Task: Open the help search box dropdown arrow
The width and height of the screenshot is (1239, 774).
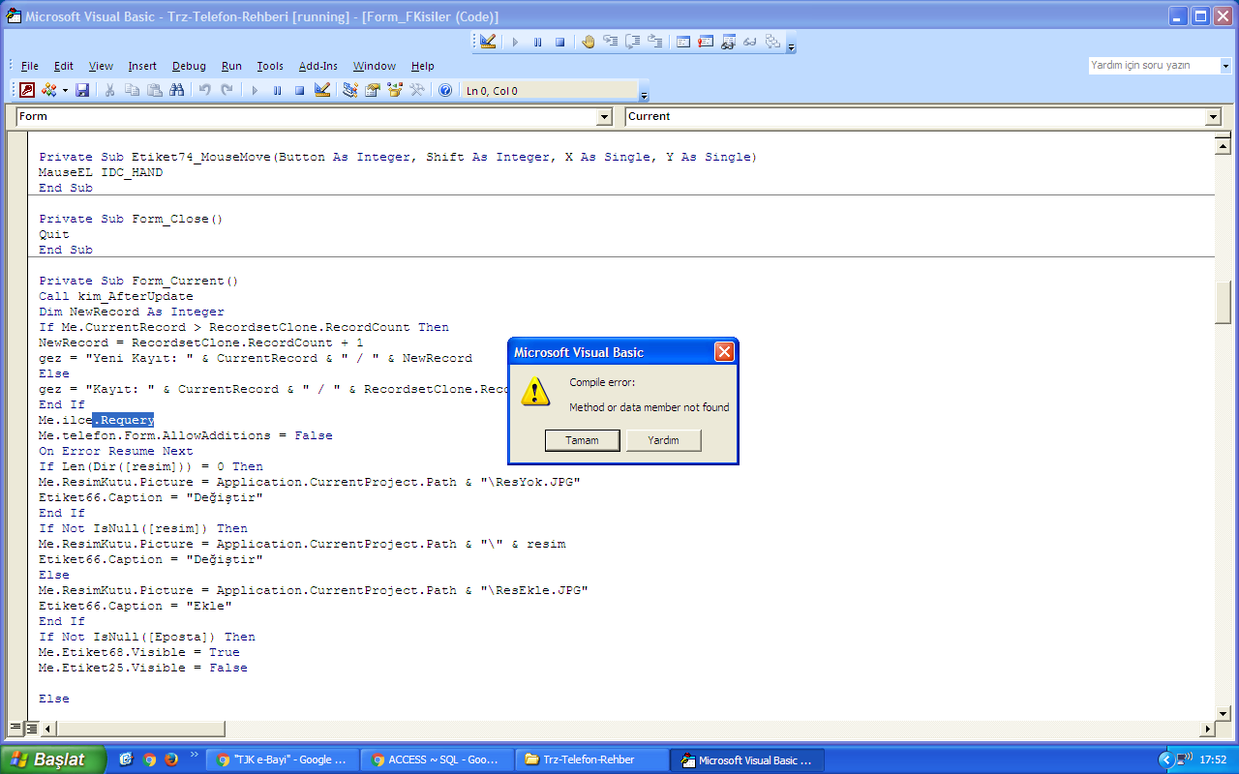Action: (1225, 66)
